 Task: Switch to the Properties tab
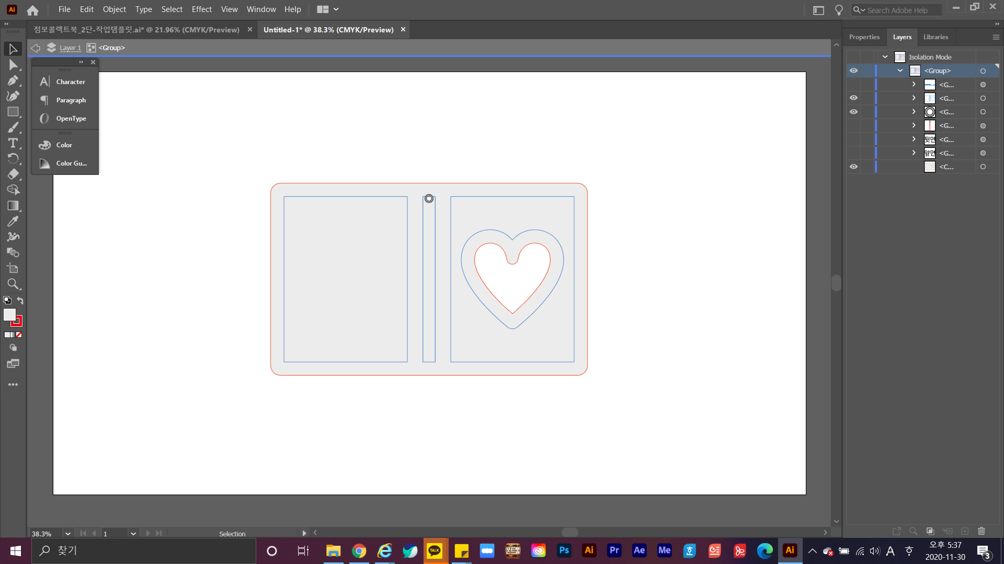864,37
